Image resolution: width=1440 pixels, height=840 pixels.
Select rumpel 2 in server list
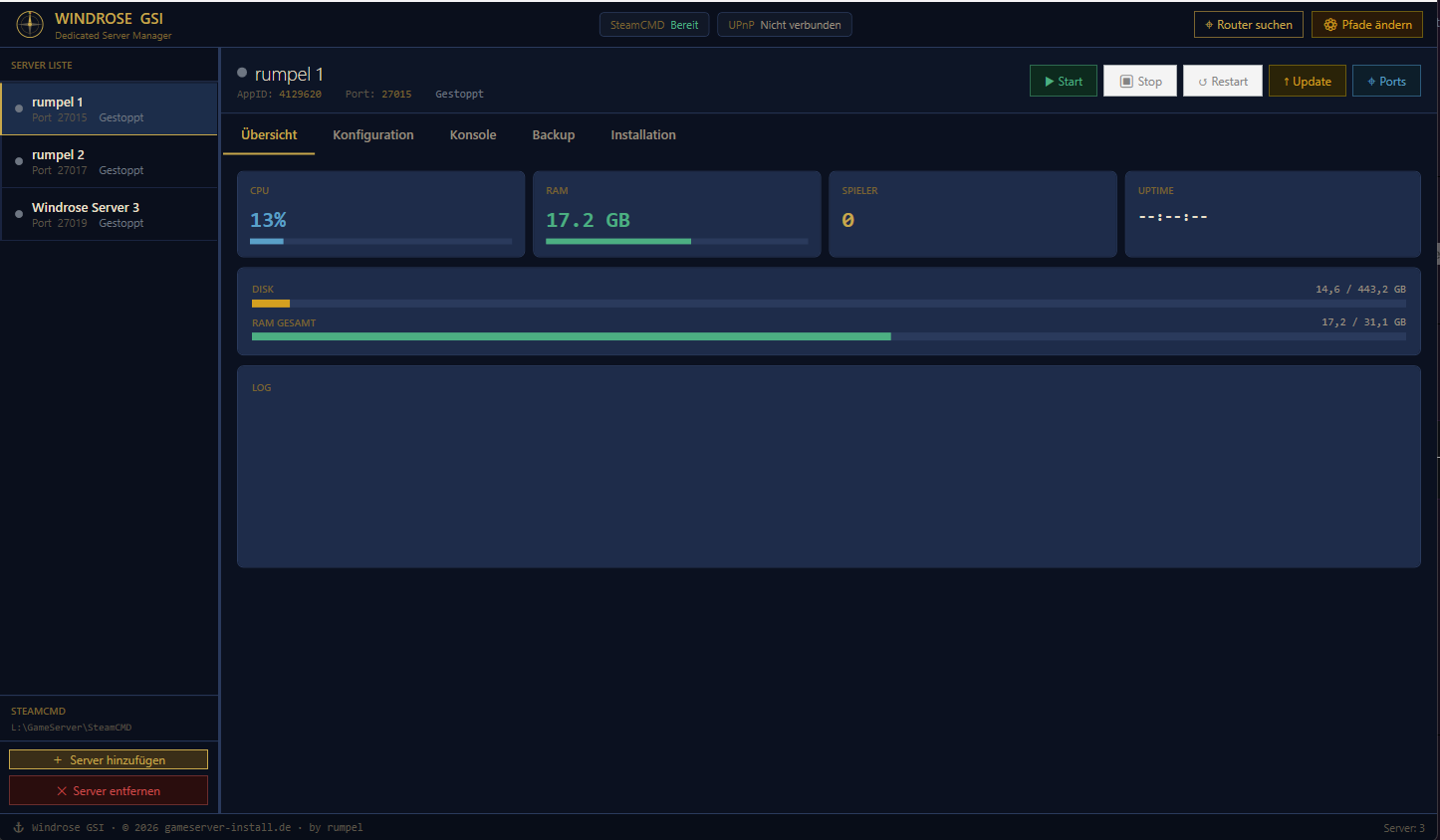tap(110, 161)
